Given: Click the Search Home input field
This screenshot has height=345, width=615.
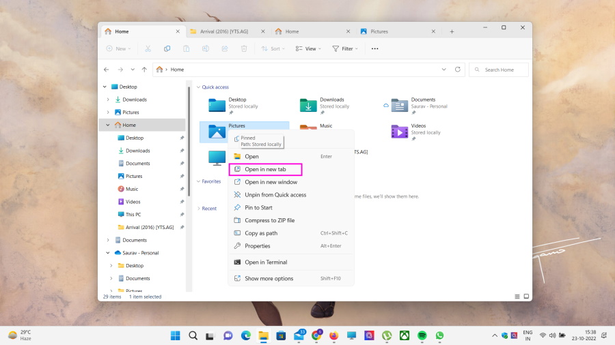Looking at the screenshot, I should [x=504, y=70].
